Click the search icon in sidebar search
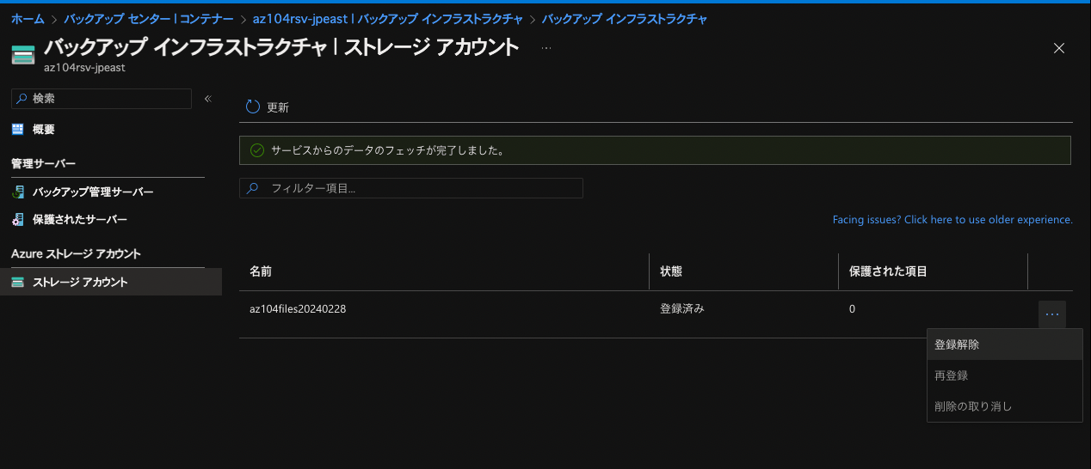This screenshot has height=469, width=1091. pos(22,99)
